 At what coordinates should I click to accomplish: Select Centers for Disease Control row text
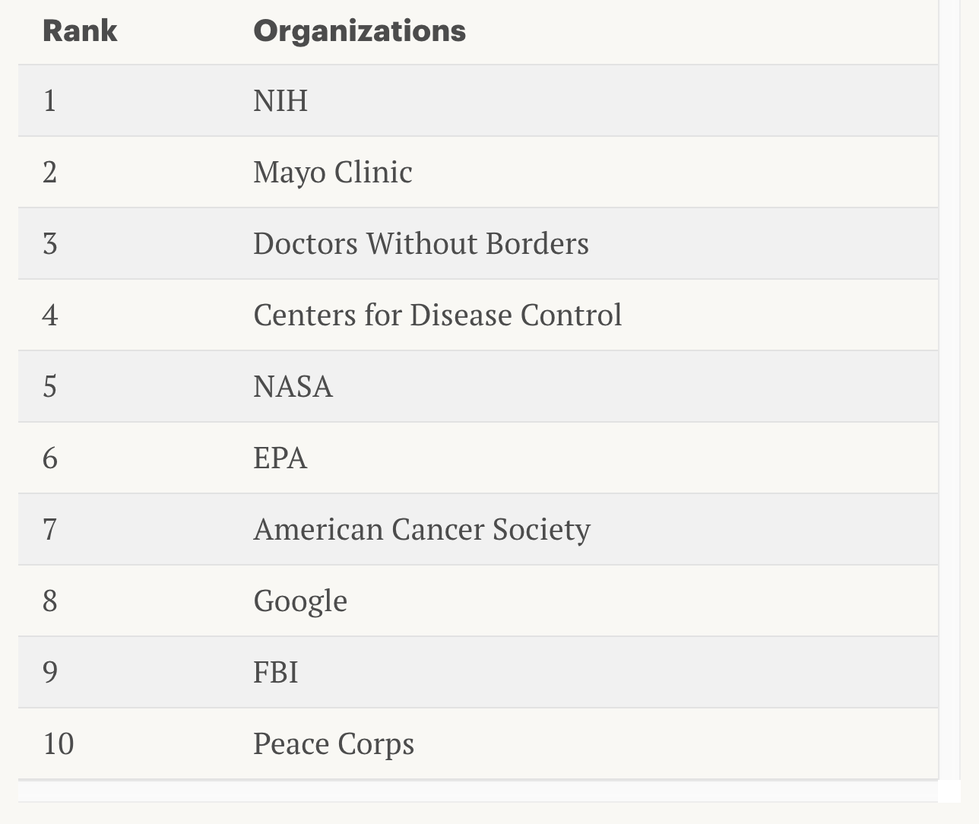pos(437,315)
